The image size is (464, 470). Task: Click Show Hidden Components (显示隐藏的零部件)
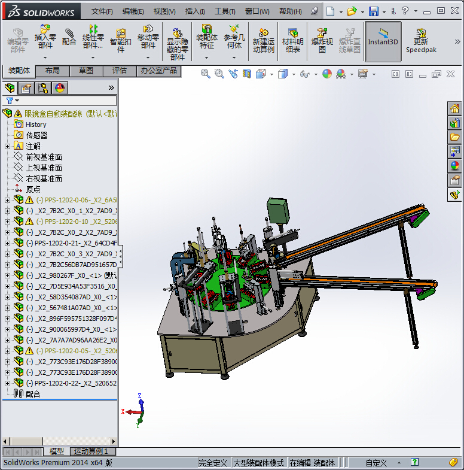(x=177, y=44)
